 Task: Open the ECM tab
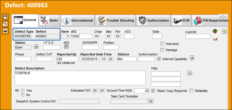tap(181, 20)
